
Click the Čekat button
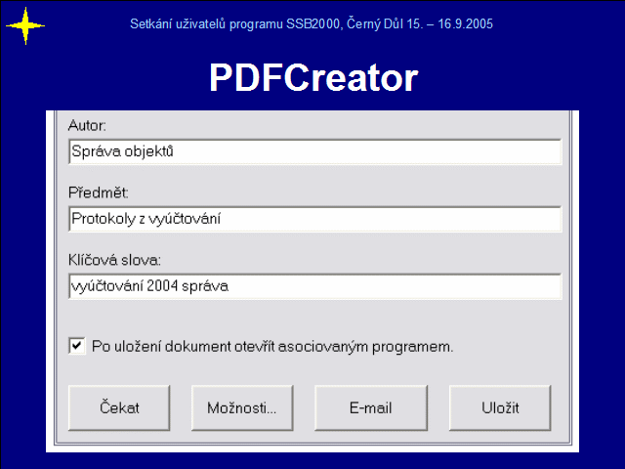(x=119, y=407)
